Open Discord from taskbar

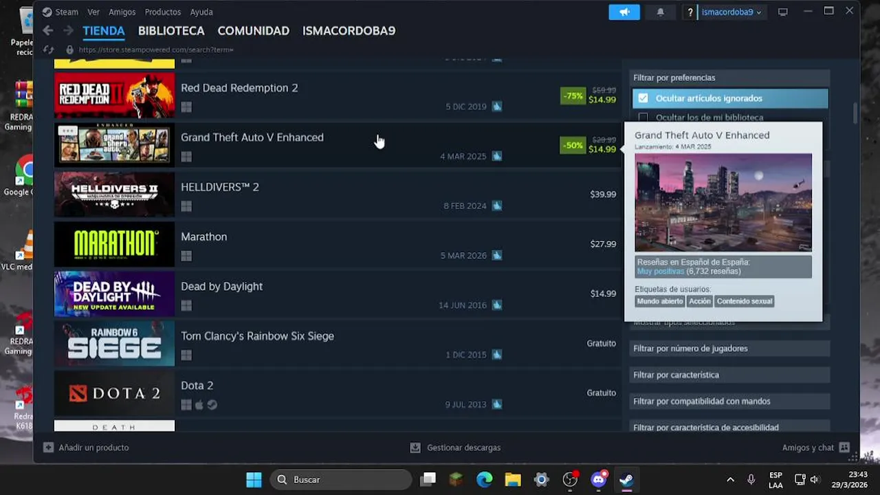coord(599,479)
